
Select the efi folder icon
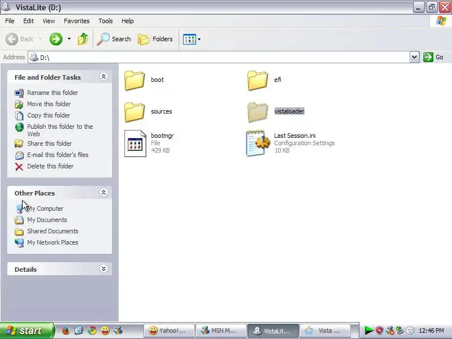[x=258, y=80]
